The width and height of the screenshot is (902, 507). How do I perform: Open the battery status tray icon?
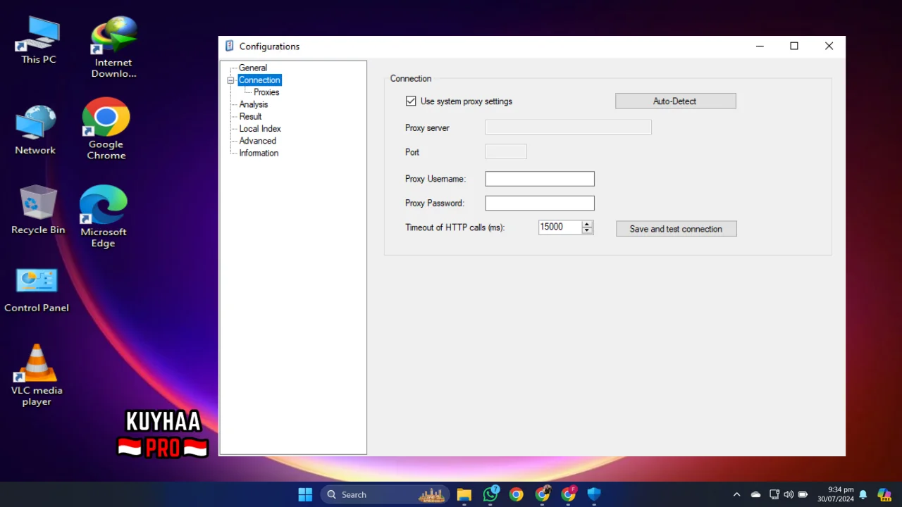point(803,494)
